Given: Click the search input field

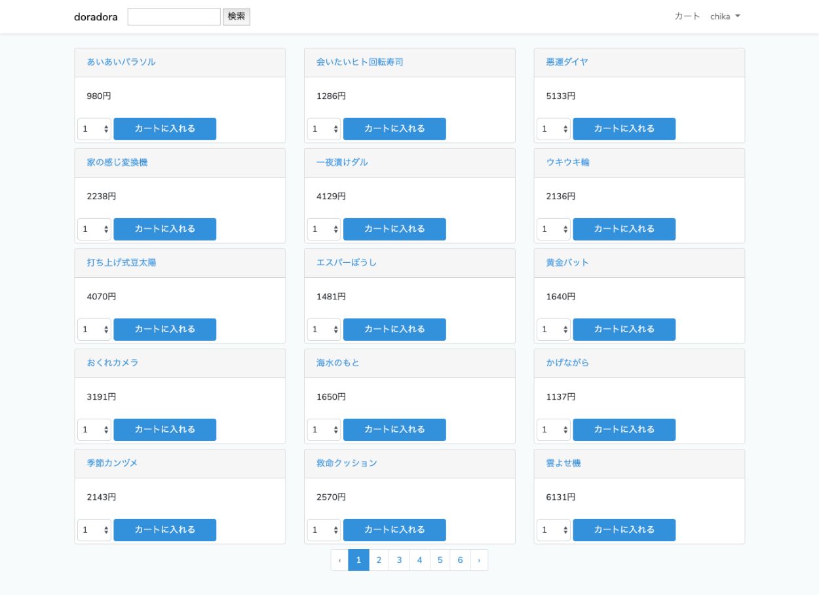Looking at the screenshot, I should [x=174, y=17].
